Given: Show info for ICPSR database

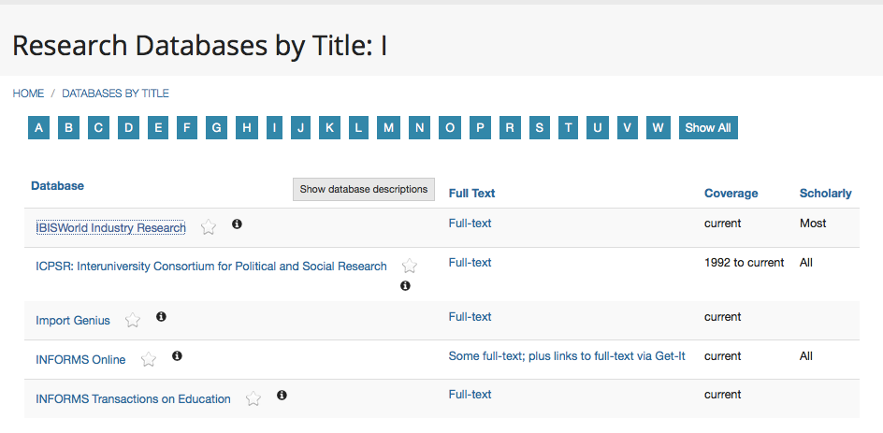Looking at the screenshot, I should (405, 286).
